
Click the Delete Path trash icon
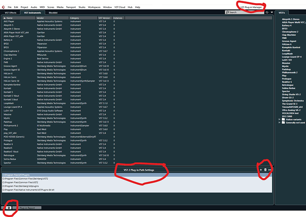[265, 170]
